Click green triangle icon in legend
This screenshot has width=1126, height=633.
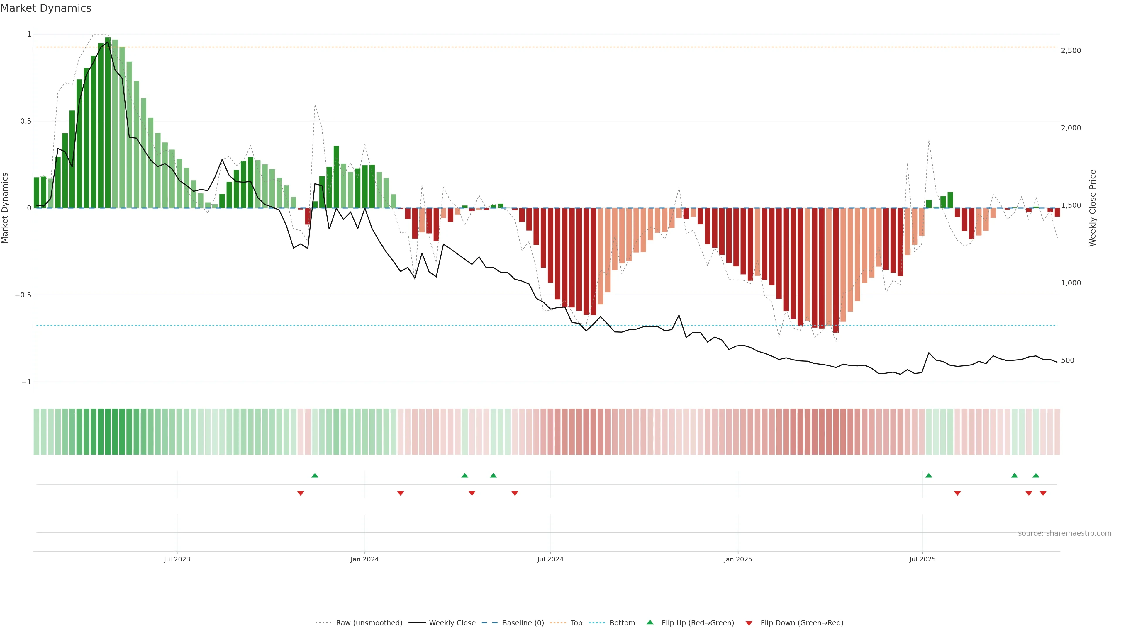650,622
